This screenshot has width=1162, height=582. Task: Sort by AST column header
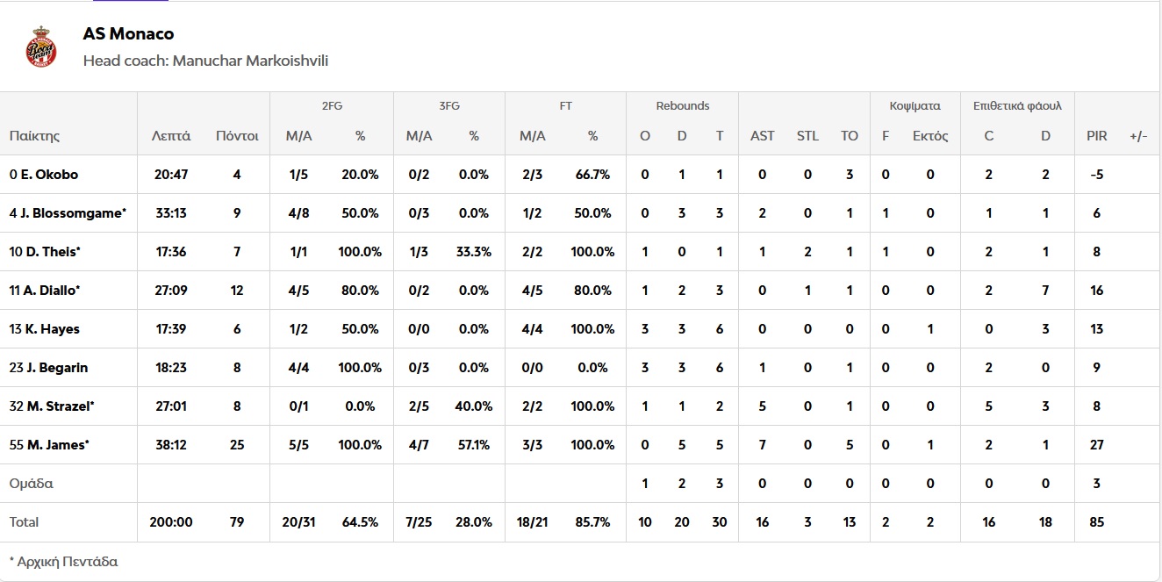pos(762,136)
